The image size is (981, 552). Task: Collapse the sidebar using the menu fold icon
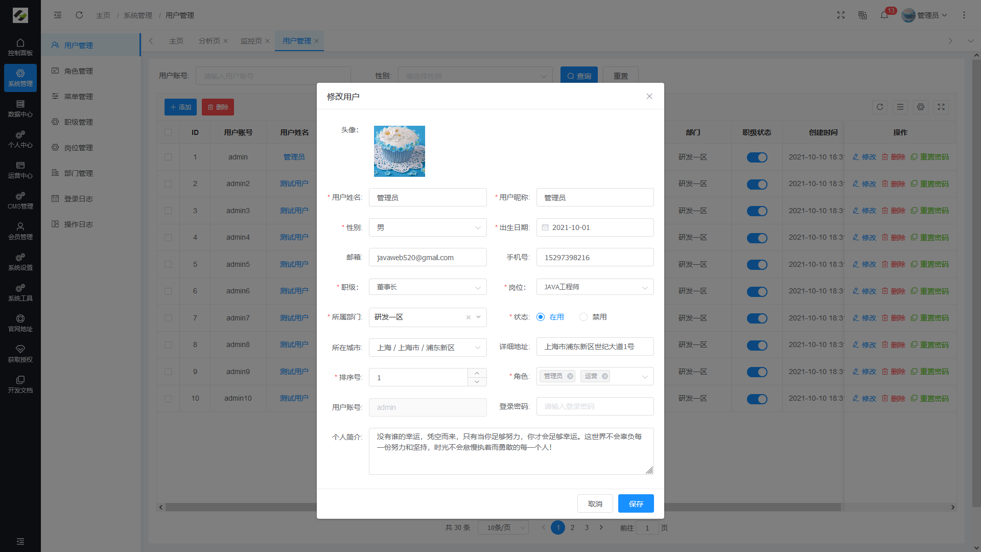[x=58, y=15]
